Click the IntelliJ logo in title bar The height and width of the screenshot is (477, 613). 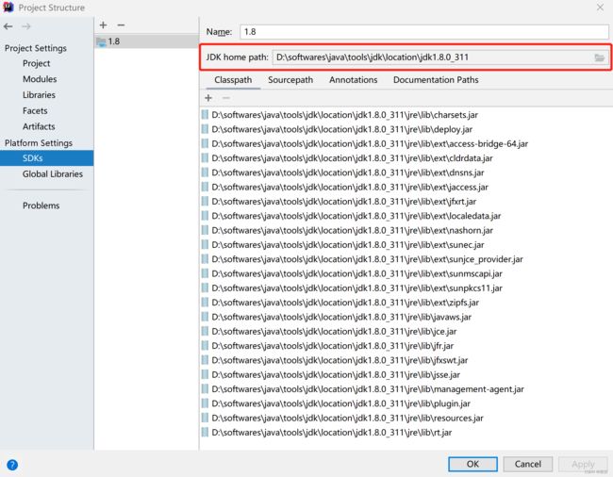tap(8, 7)
